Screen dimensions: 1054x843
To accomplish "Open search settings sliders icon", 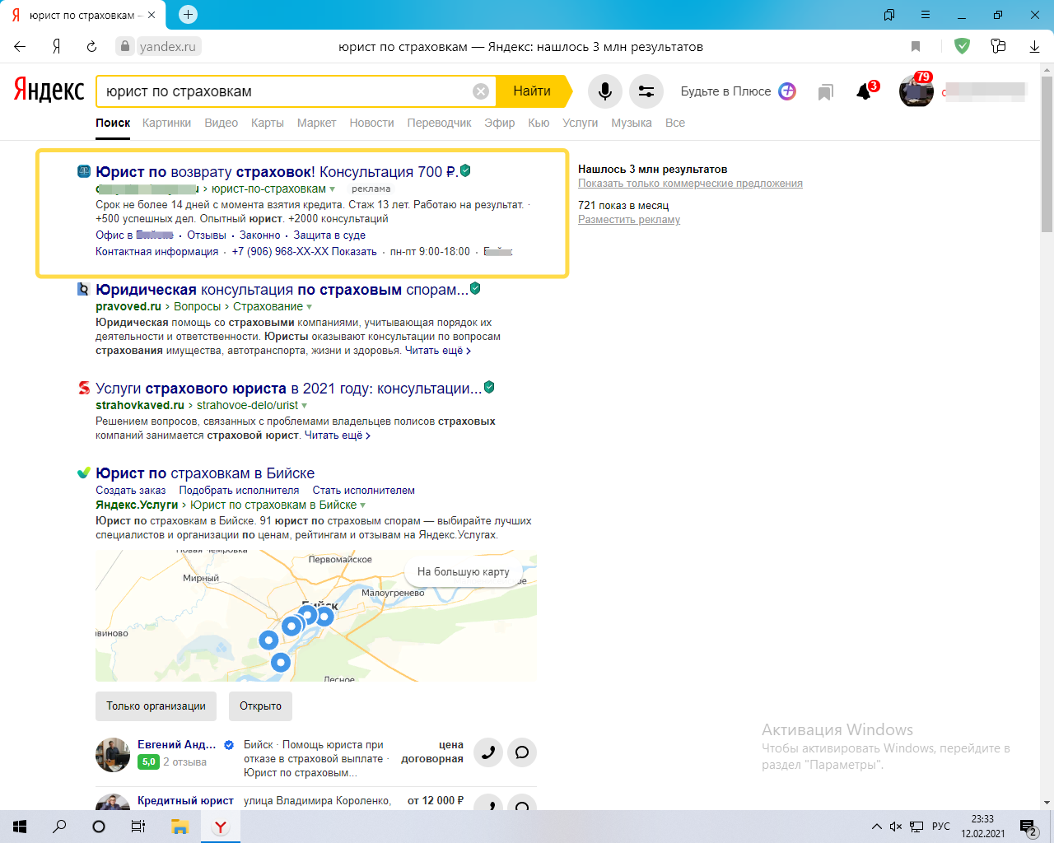I will 646,91.
